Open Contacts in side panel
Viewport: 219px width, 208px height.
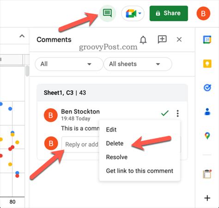click(207, 112)
